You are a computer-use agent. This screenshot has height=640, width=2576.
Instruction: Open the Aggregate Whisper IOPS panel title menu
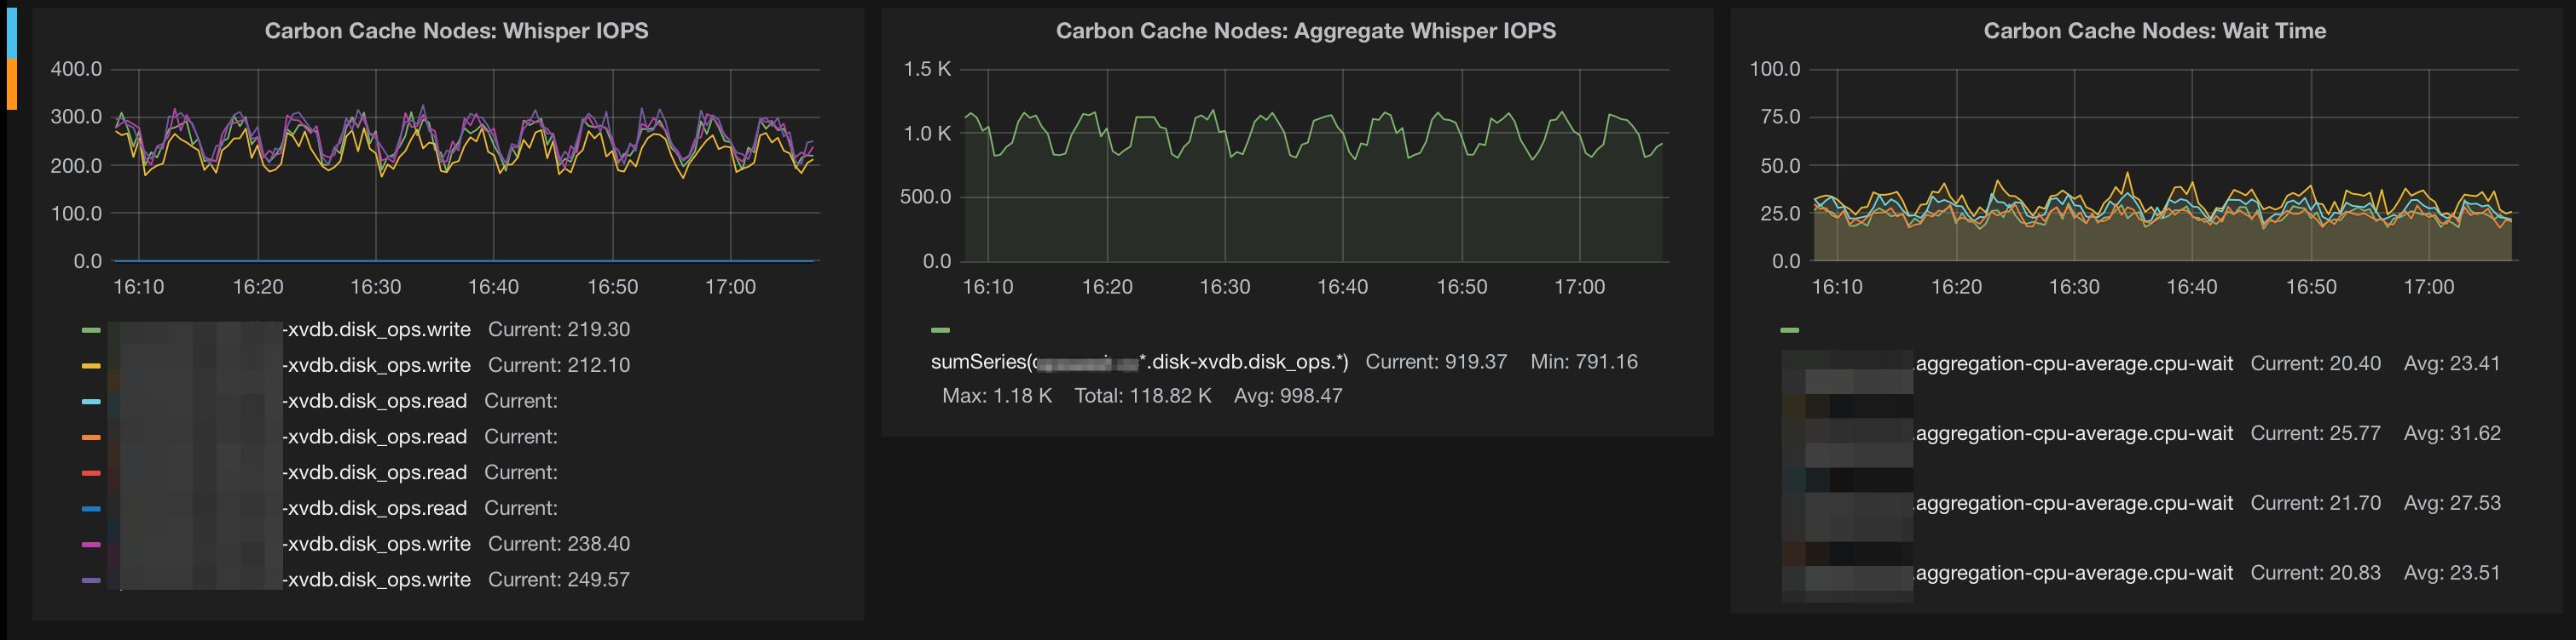tap(1305, 31)
